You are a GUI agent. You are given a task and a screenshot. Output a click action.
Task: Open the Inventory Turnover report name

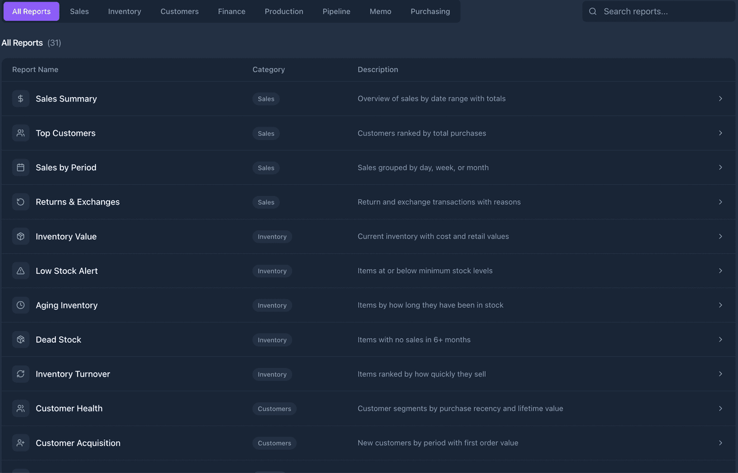[x=73, y=373]
